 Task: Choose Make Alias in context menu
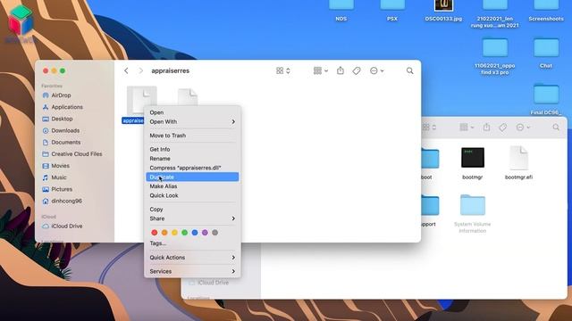pyautogui.click(x=192, y=186)
